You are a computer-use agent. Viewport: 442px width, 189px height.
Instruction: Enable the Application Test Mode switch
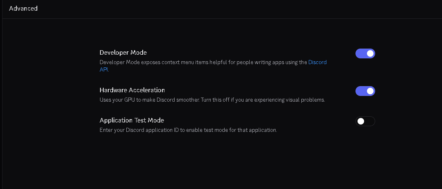(x=365, y=121)
